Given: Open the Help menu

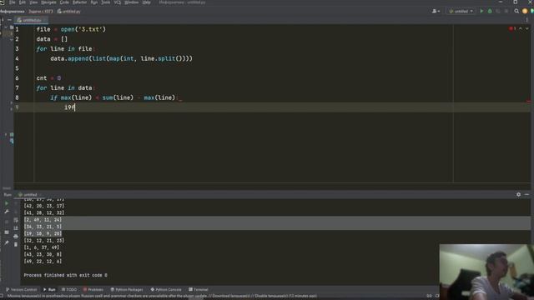Looking at the screenshot, I should [147, 2].
